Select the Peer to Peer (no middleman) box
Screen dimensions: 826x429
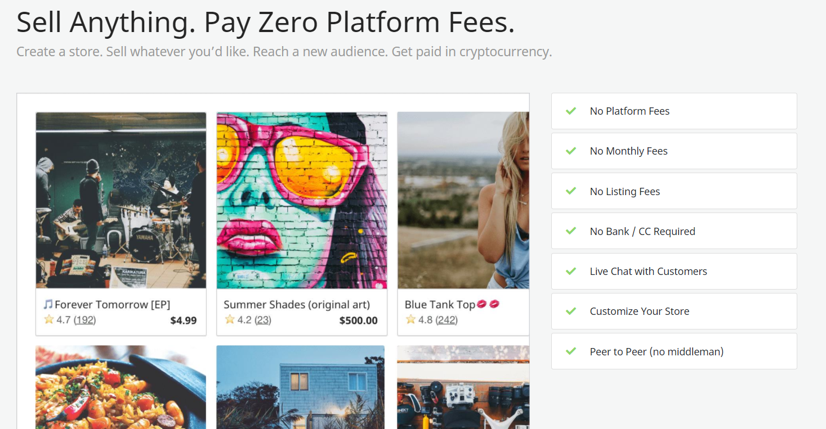674,351
